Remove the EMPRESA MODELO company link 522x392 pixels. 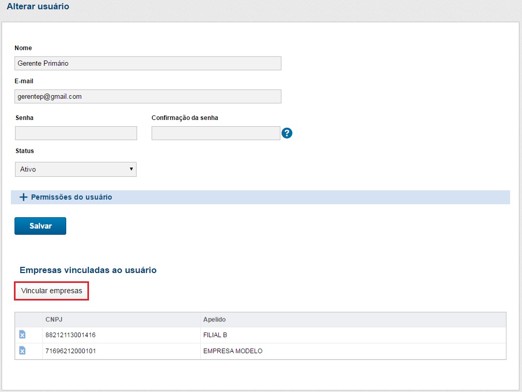(x=22, y=351)
